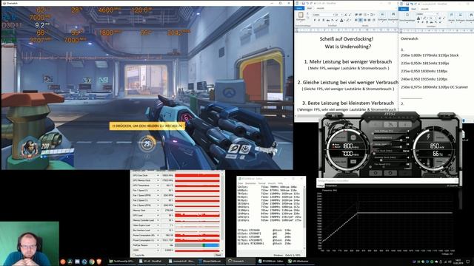Click '250w 1.000v 1770mhz 115fps Stock' line
474x266 pixels.
pos(430,55)
